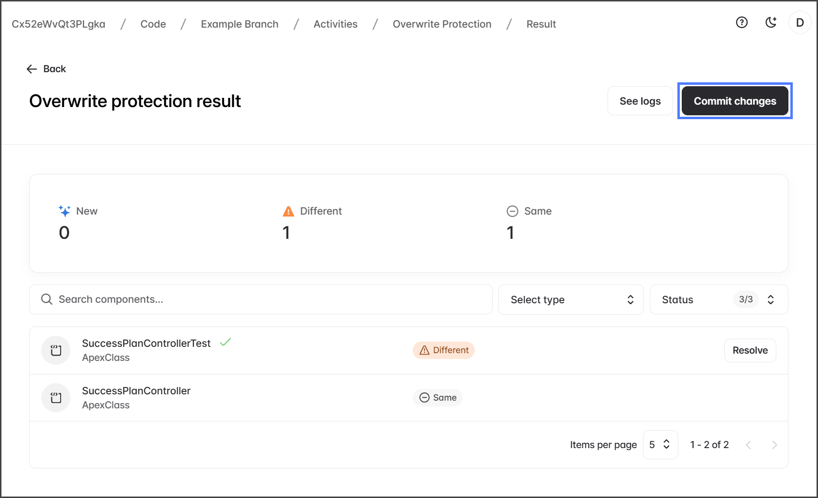Go to previous page arrow
818x498 pixels.
[x=748, y=445]
